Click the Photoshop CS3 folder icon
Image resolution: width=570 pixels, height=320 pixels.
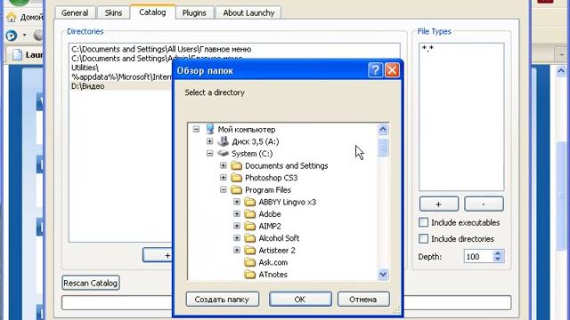tap(237, 178)
